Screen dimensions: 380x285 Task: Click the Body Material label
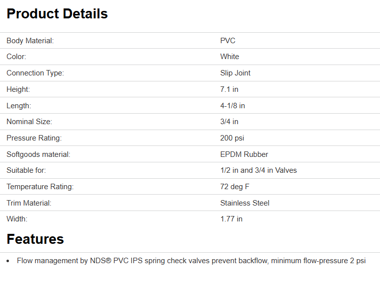pos(30,41)
